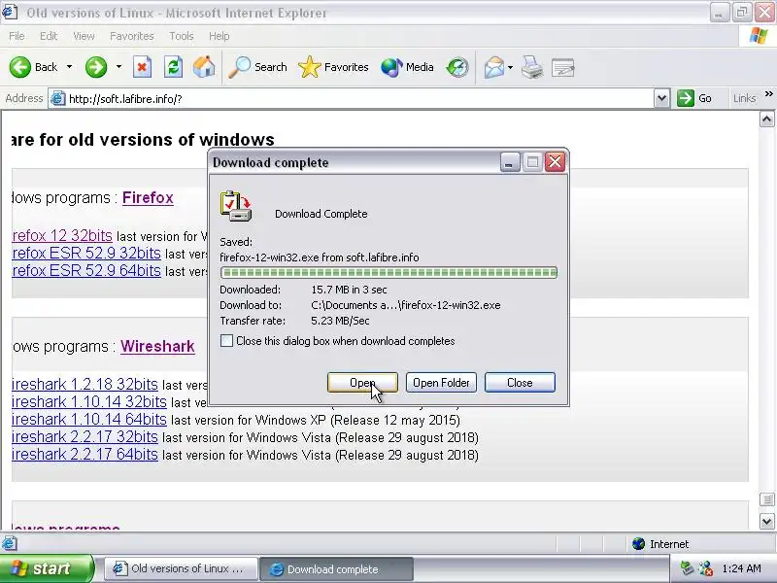Go back with the green Back arrow
The image size is (777, 583).
click(x=20, y=67)
